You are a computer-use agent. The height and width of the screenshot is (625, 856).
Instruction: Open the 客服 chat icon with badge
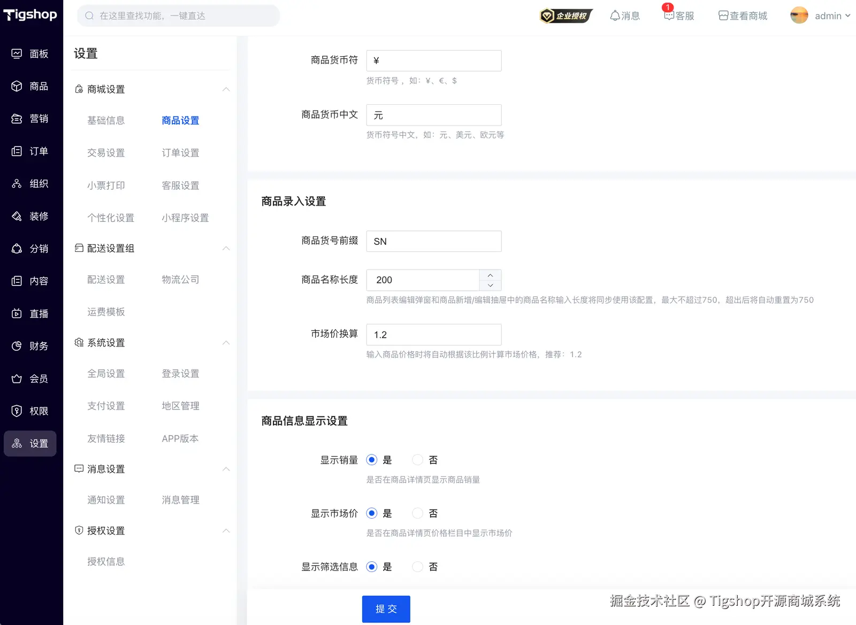tap(669, 16)
